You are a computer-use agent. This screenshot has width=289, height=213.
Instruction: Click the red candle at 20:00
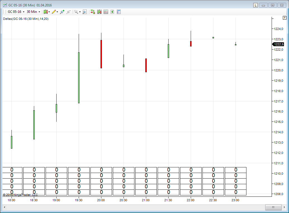[x=101, y=54]
